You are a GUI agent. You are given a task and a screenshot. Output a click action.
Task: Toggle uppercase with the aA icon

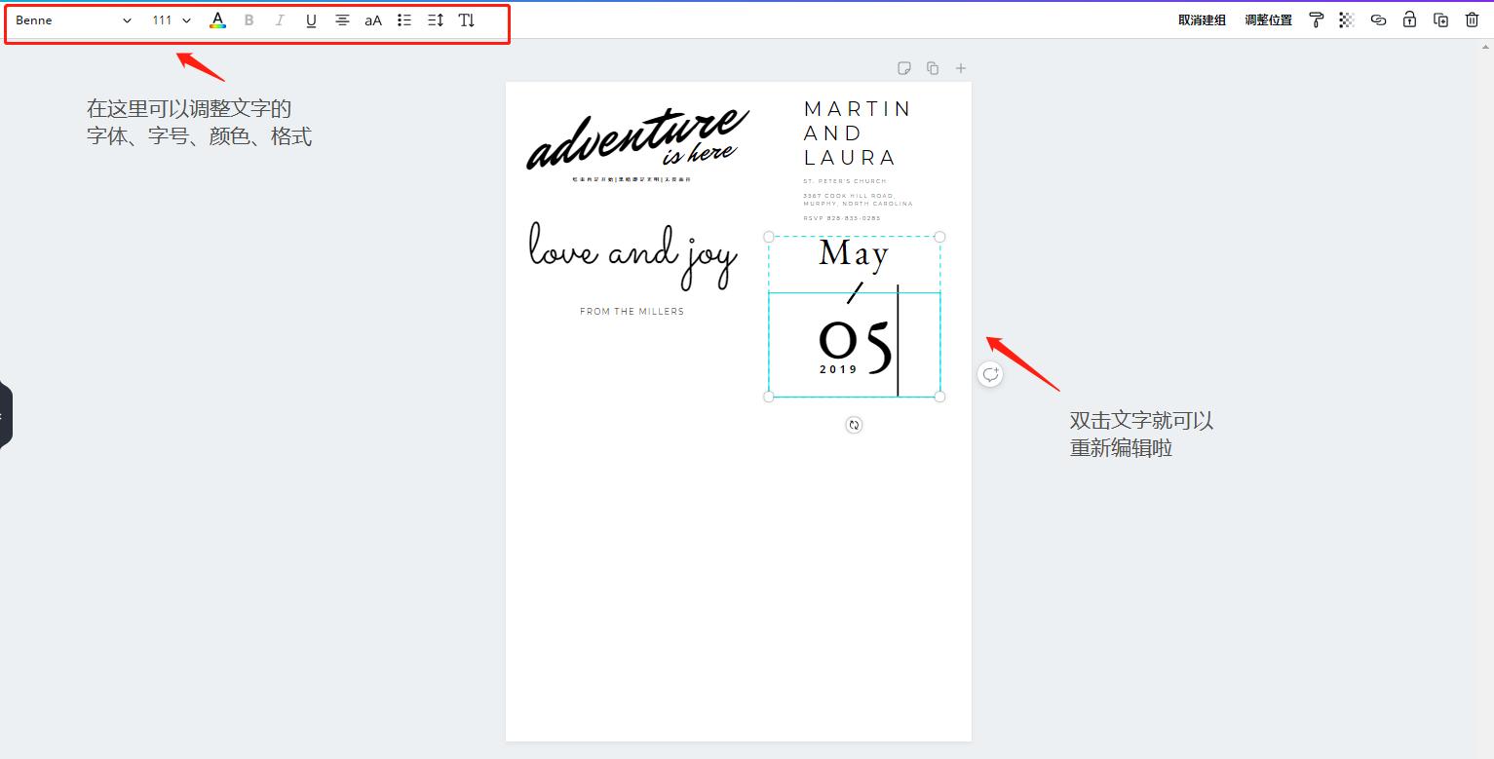point(372,19)
